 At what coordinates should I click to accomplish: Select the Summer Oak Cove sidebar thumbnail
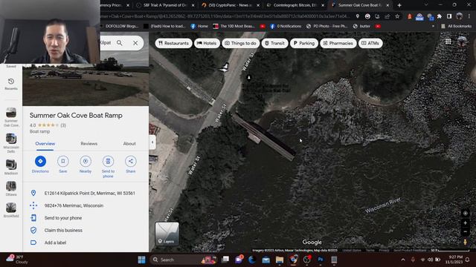click(11, 113)
